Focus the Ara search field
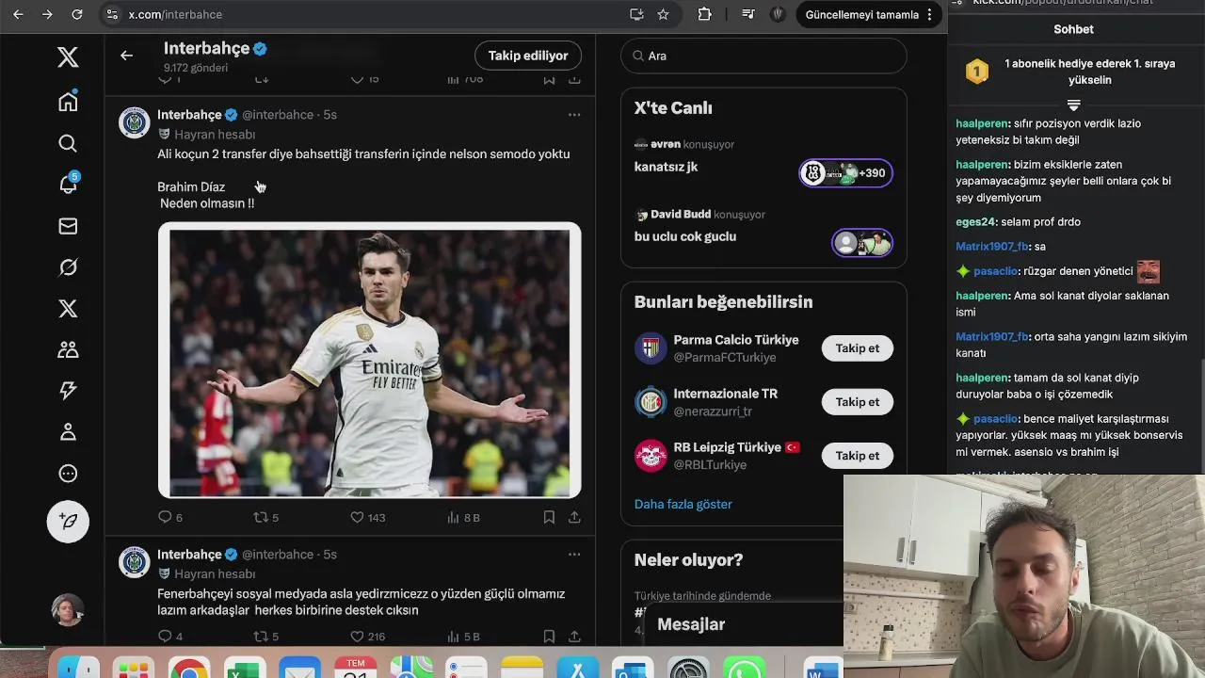 [763, 56]
